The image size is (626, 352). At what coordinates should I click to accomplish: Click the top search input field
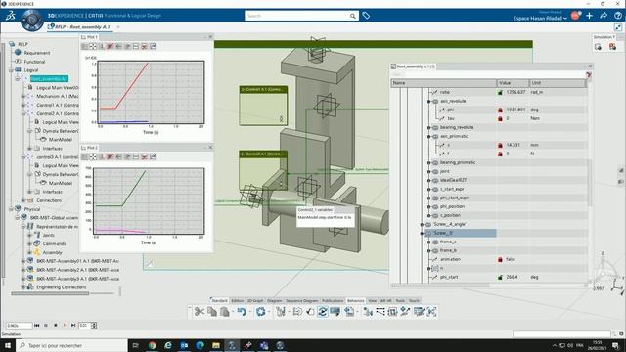297,16
